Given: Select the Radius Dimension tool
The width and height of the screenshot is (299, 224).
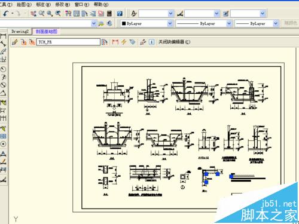Looking at the screenshot, I should (x=3, y=69).
